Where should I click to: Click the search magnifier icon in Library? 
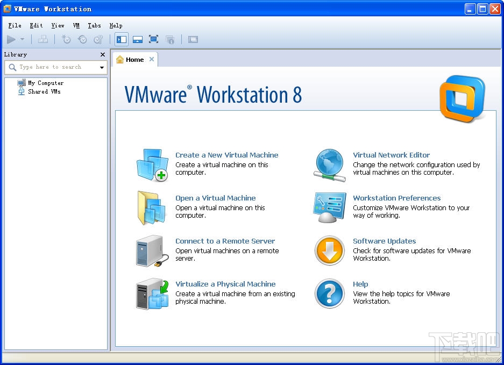12,67
